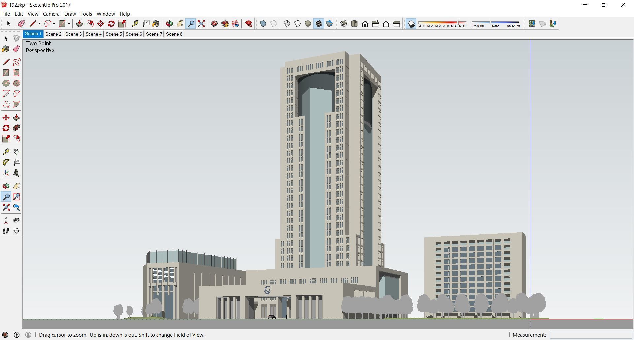The height and width of the screenshot is (340, 634).
Task: Select the arrow Select tool in top toolbar
Action: click(8, 24)
